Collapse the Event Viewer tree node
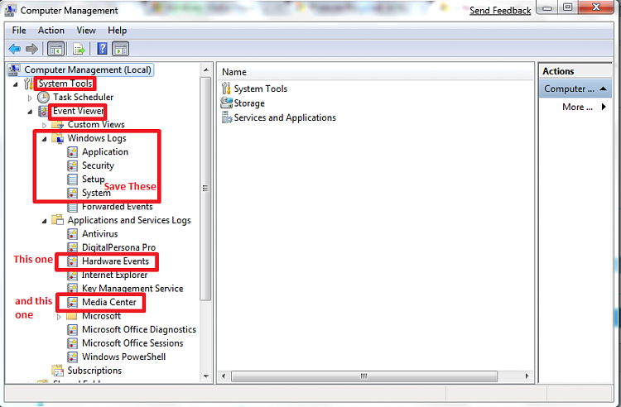Screen dimensions: 621x407 pyautogui.click(x=30, y=112)
